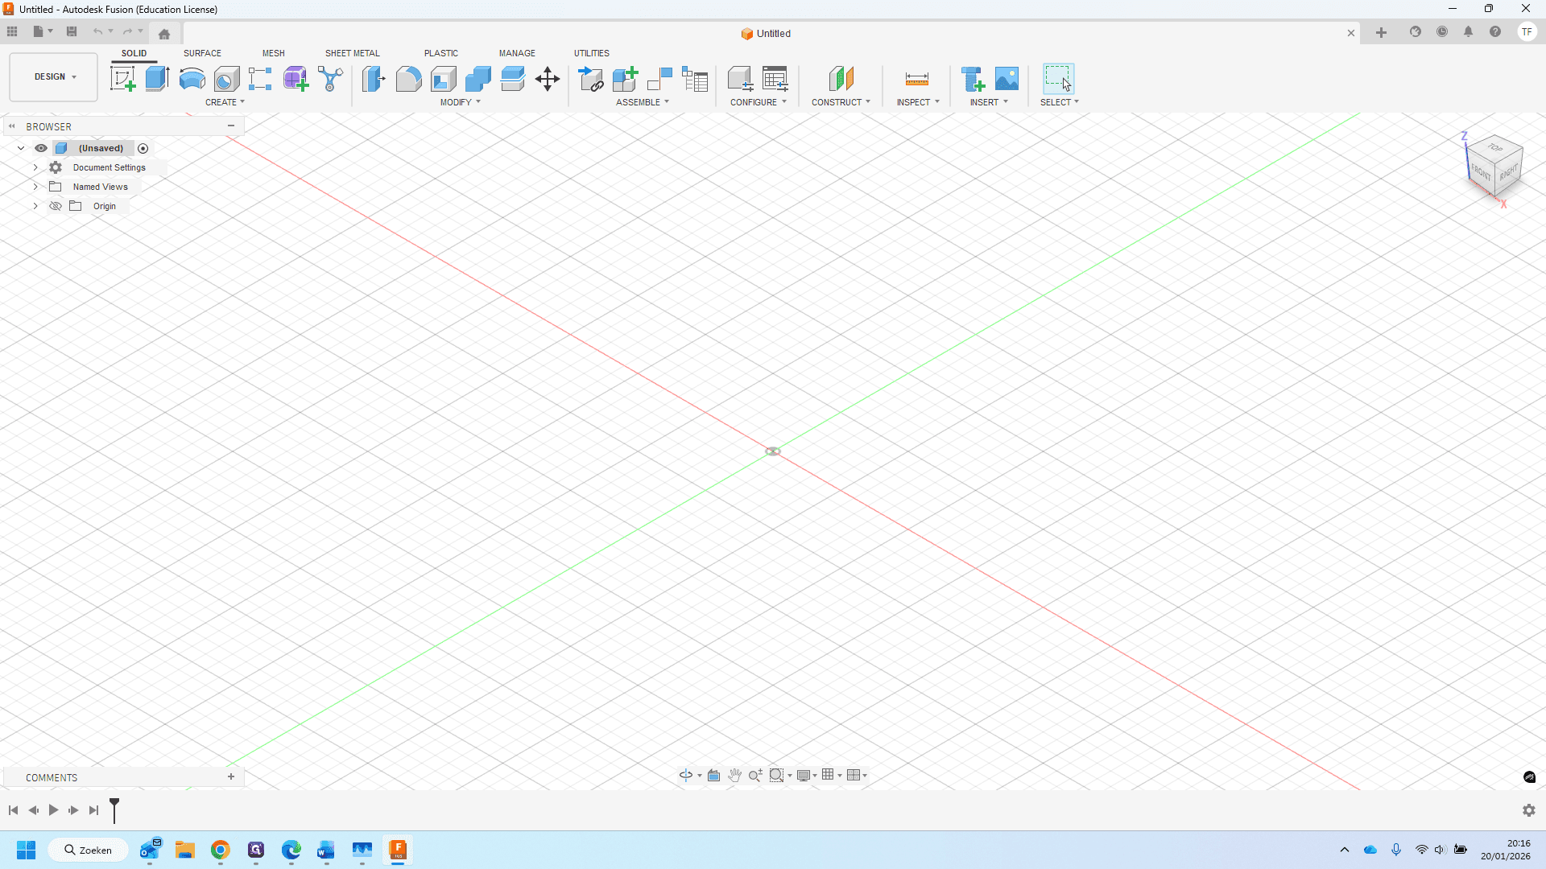Toggle visibility eye of Unsaved component
This screenshot has width=1546, height=869.
[41, 148]
